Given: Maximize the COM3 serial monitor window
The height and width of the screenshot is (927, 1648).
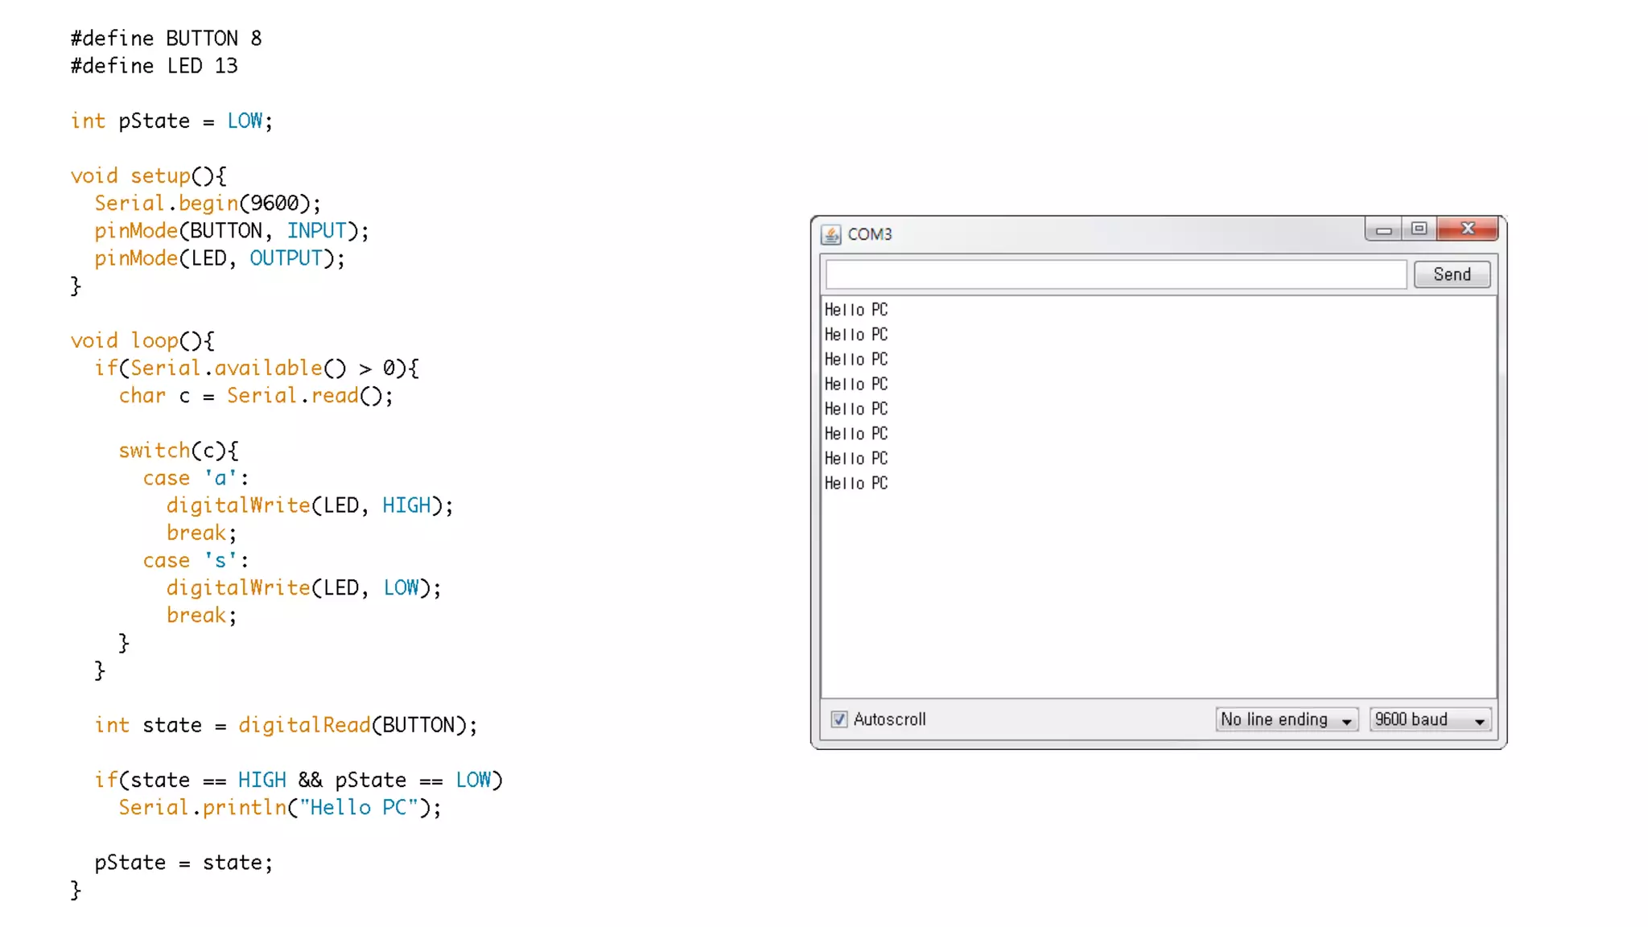Looking at the screenshot, I should pos(1419,229).
